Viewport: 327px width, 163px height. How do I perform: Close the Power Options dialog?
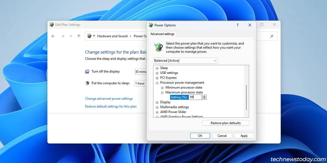tap(250, 25)
